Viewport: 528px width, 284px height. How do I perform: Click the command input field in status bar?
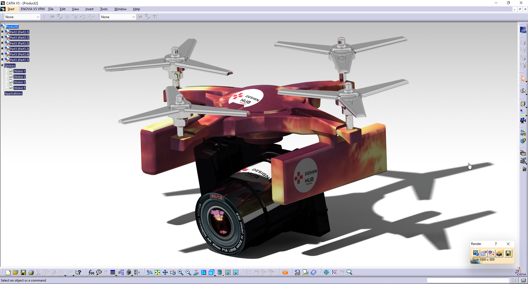(468, 280)
